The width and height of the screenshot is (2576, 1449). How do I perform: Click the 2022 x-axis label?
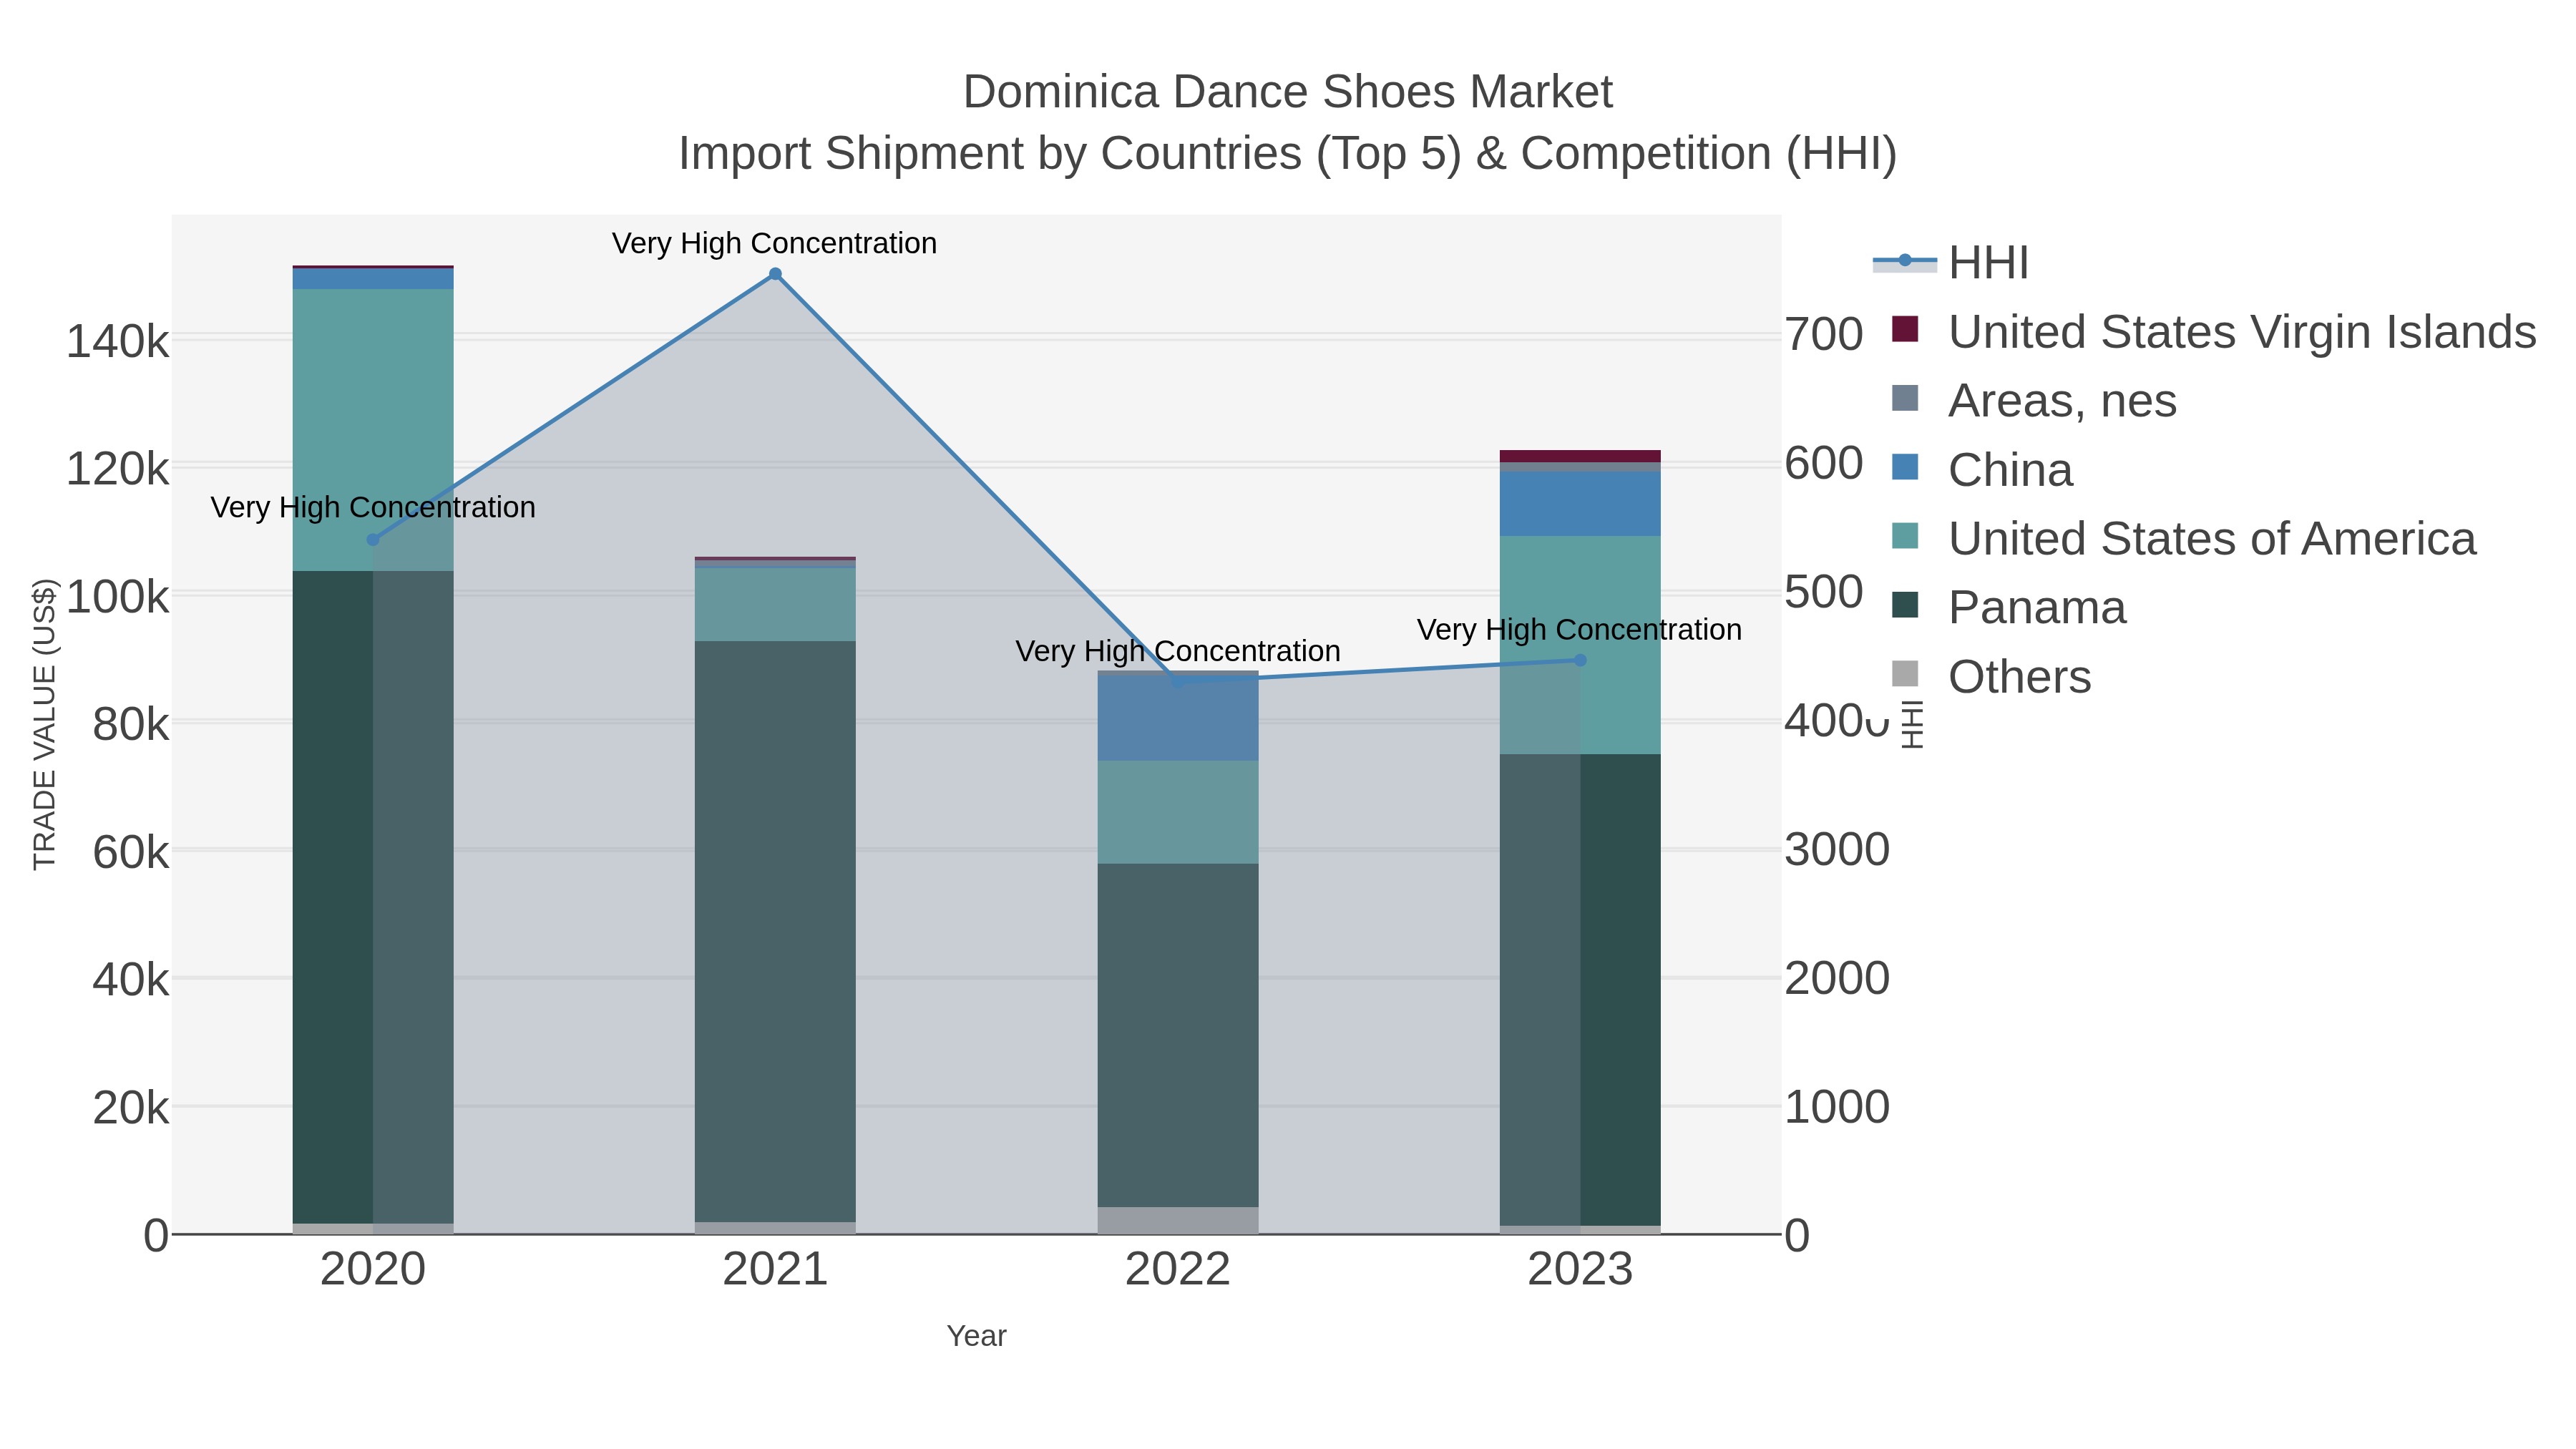(x=1177, y=1270)
